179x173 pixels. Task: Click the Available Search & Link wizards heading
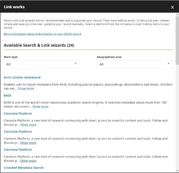point(39,45)
